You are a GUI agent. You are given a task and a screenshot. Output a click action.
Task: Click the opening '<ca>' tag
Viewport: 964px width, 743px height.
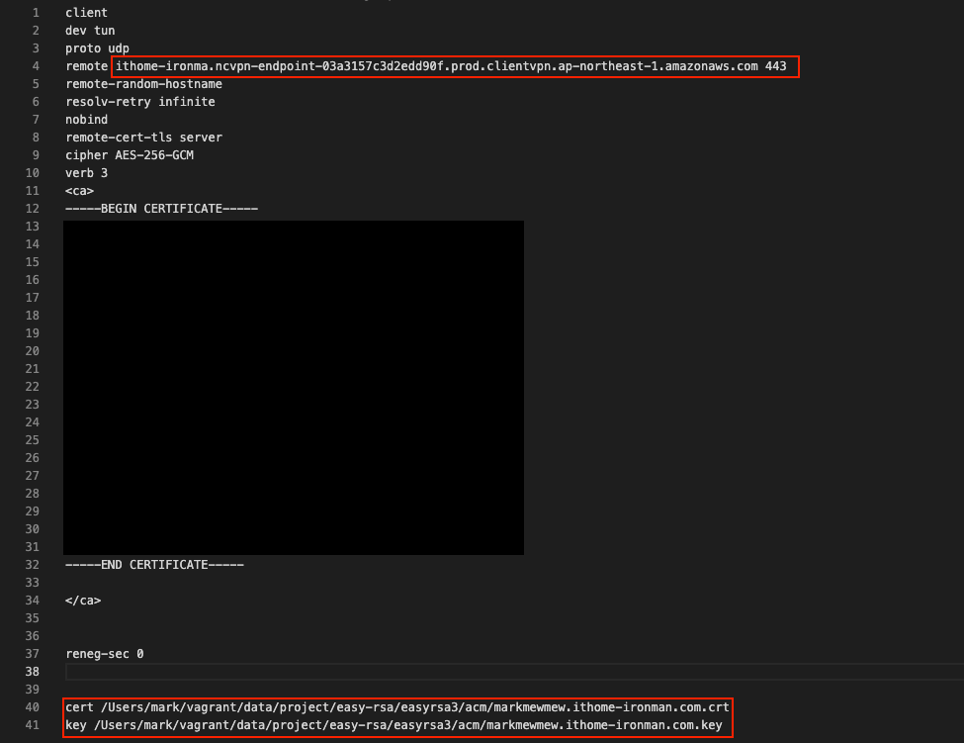79,191
